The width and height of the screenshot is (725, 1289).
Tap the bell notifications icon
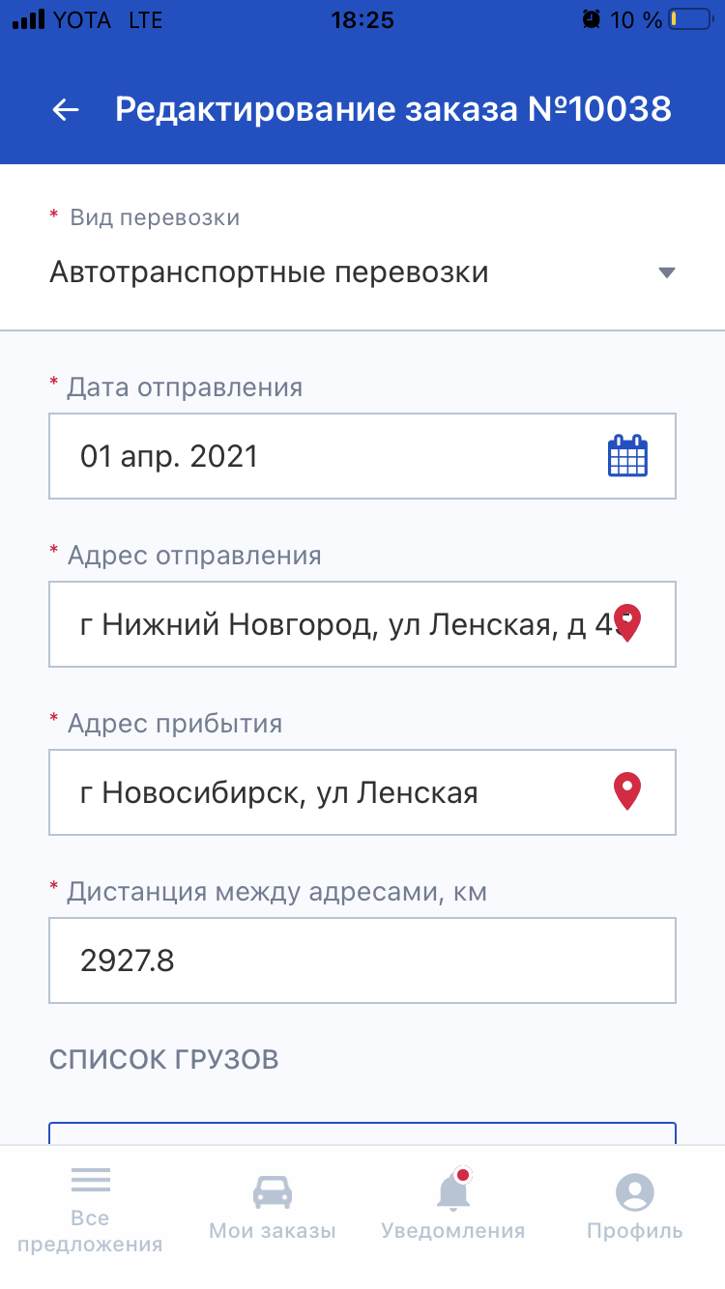click(452, 1191)
